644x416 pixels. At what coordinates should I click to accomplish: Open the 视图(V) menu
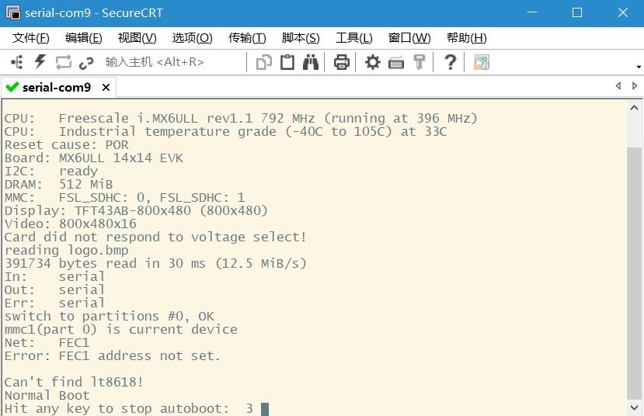point(138,38)
